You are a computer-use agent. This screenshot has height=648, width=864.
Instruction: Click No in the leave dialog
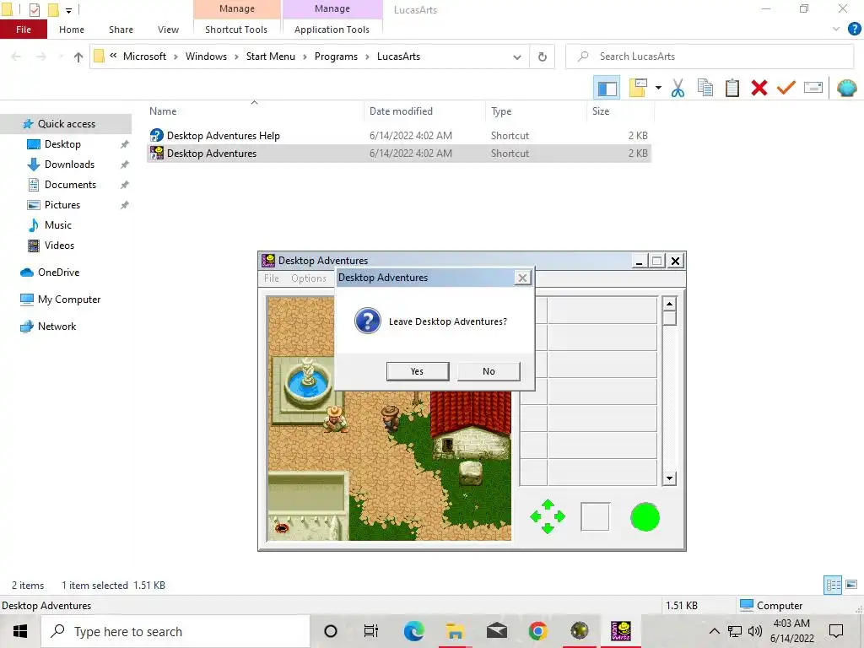point(489,371)
